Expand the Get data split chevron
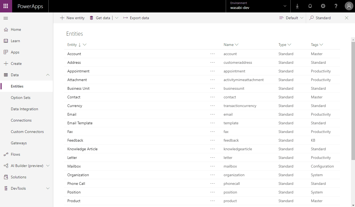 click(117, 18)
